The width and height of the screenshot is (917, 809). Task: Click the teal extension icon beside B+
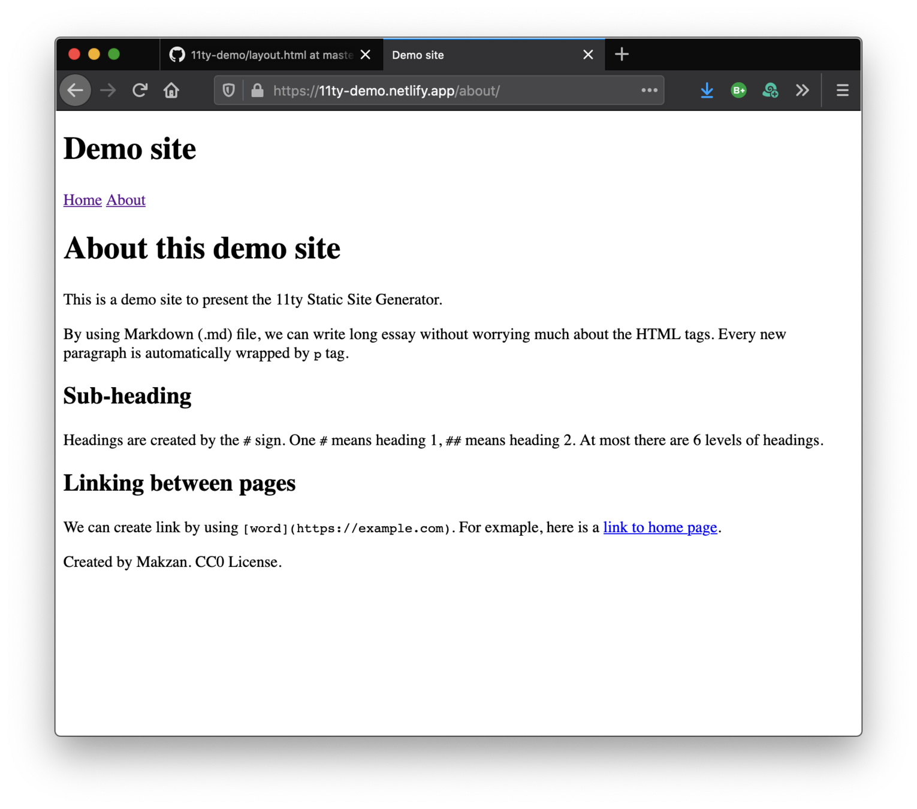[x=770, y=90]
